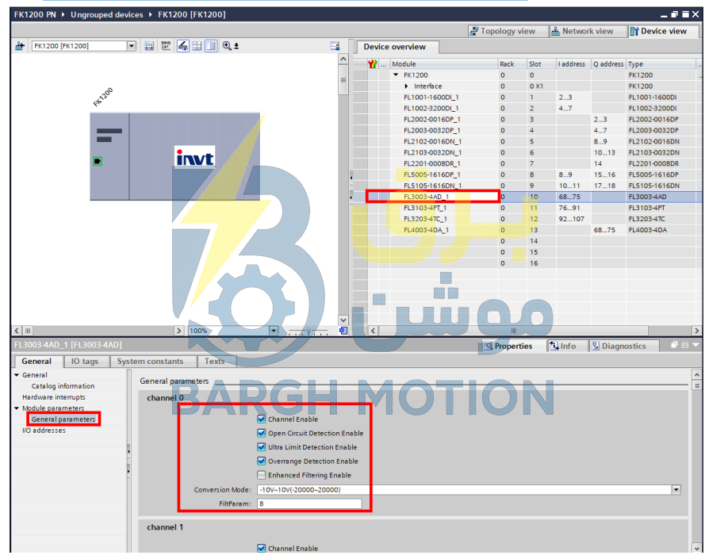Screen dimensions: 724x559
Task: Toggle channel 1 Channel Enable checkbox
Action: [x=262, y=548]
